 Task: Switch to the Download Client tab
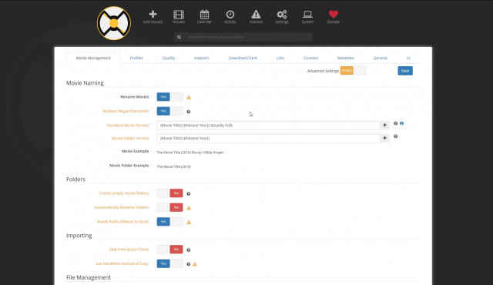point(243,58)
